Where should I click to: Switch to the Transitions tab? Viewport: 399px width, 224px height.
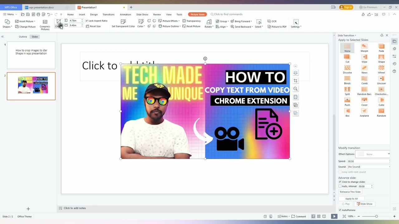coord(108,15)
